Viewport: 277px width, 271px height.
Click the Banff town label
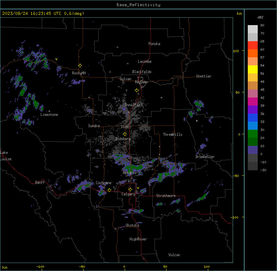coord(40,182)
